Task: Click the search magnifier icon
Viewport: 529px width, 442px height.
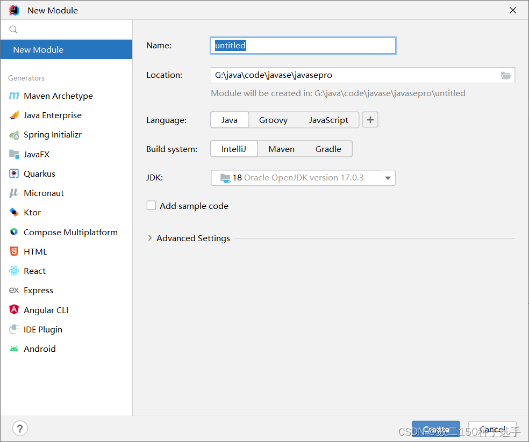Action: (x=13, y=30)
